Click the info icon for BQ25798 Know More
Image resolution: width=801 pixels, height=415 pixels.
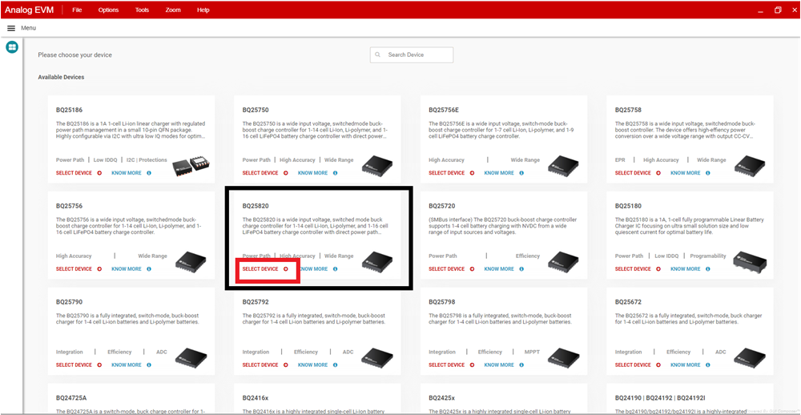click(521, 365)
